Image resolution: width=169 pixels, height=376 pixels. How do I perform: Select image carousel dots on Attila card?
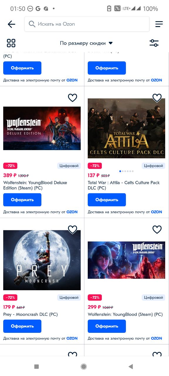click(126, 171)
